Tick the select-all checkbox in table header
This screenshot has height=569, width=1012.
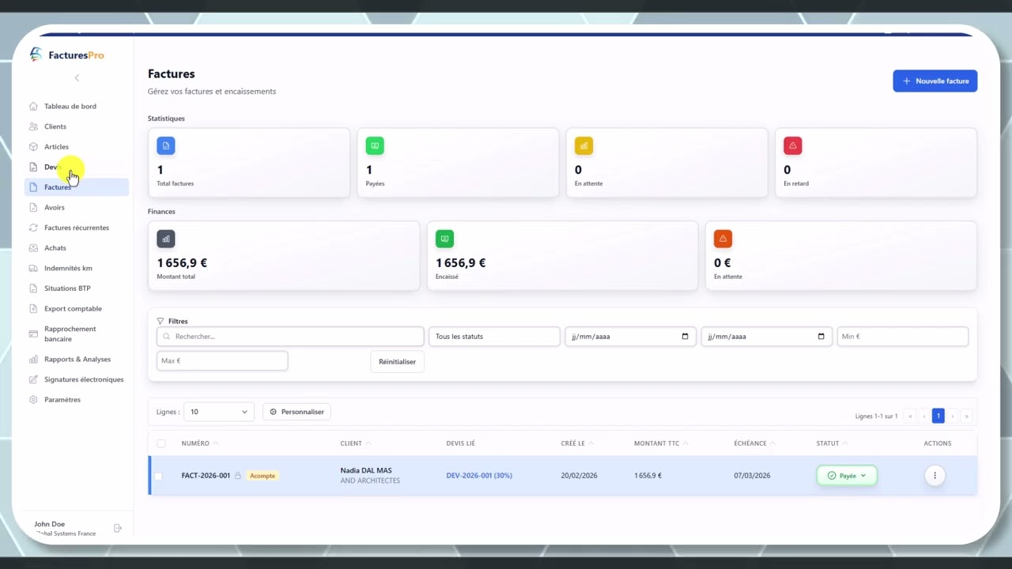point(161,443)
